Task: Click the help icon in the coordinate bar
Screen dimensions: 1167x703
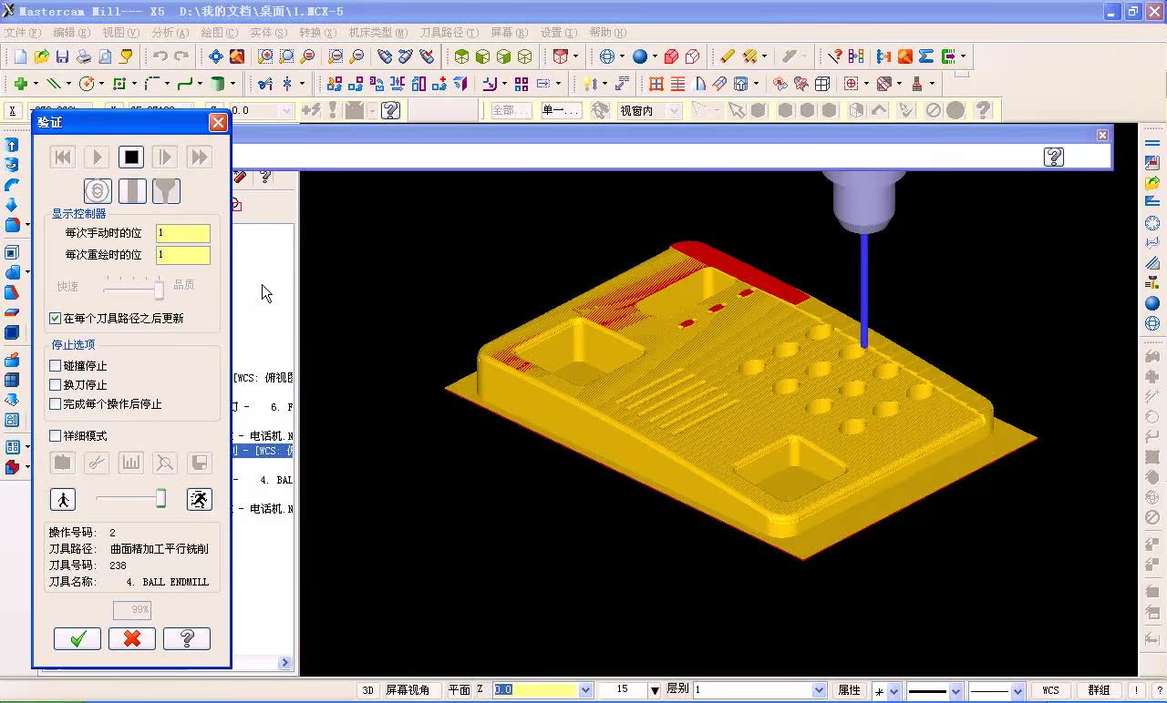Action: pos(391,110)
